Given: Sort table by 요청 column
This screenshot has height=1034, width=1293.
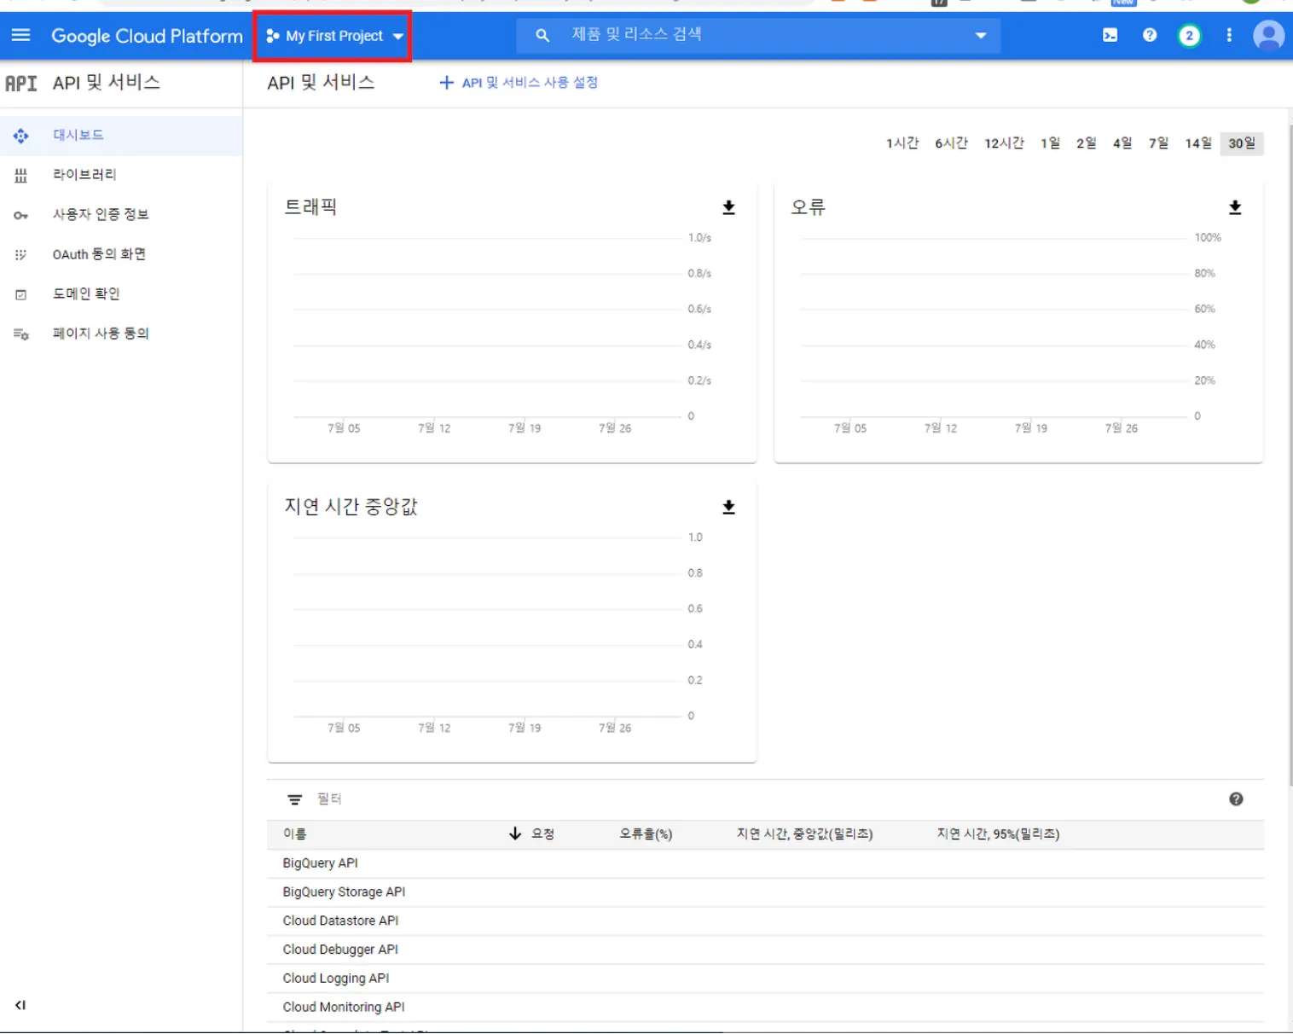Looking at the screenshot, I should click(x=542, y=834).
